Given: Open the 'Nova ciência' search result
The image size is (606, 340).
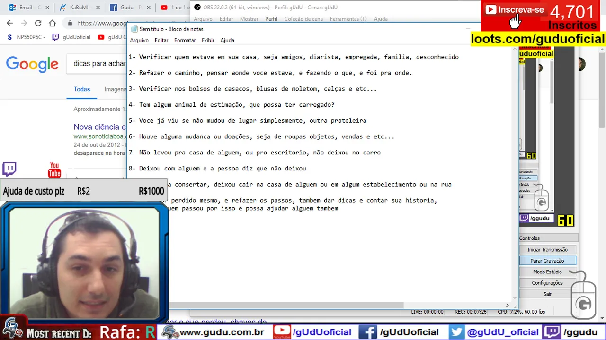Looking at the screenshot, I should [x=100, y=127].
